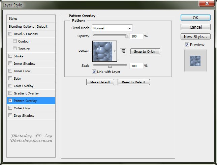Viewport: 217px width, 165px height.
Task: Select the Gradient Overlay style item
Action: pos(26,93)
